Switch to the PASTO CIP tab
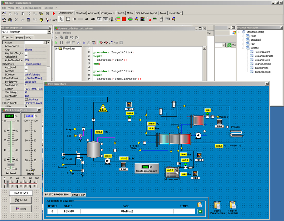 (x=78, y=195)
